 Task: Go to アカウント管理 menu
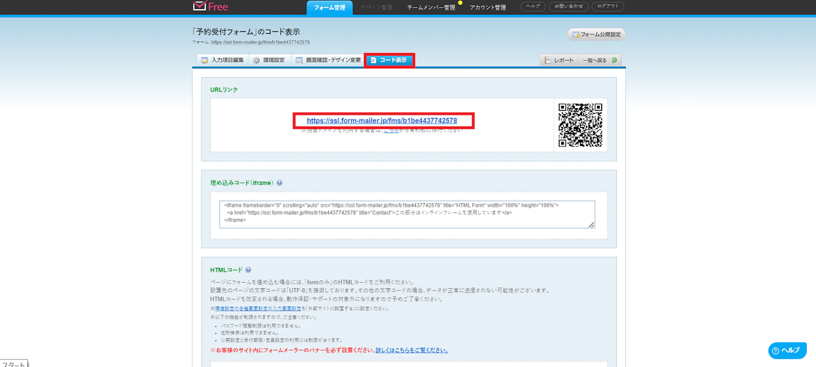[x=487, y=8]
